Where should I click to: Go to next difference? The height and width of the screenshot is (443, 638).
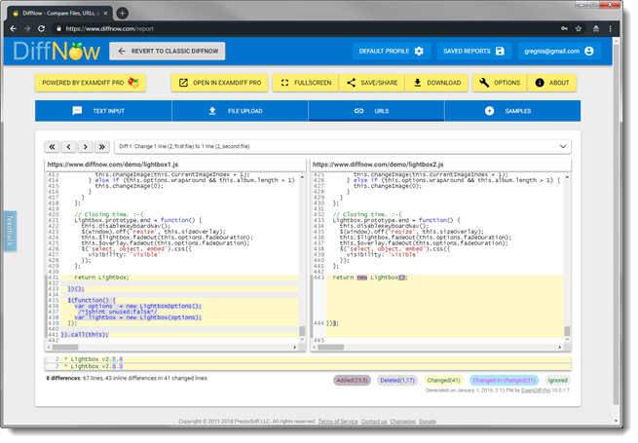86,147
